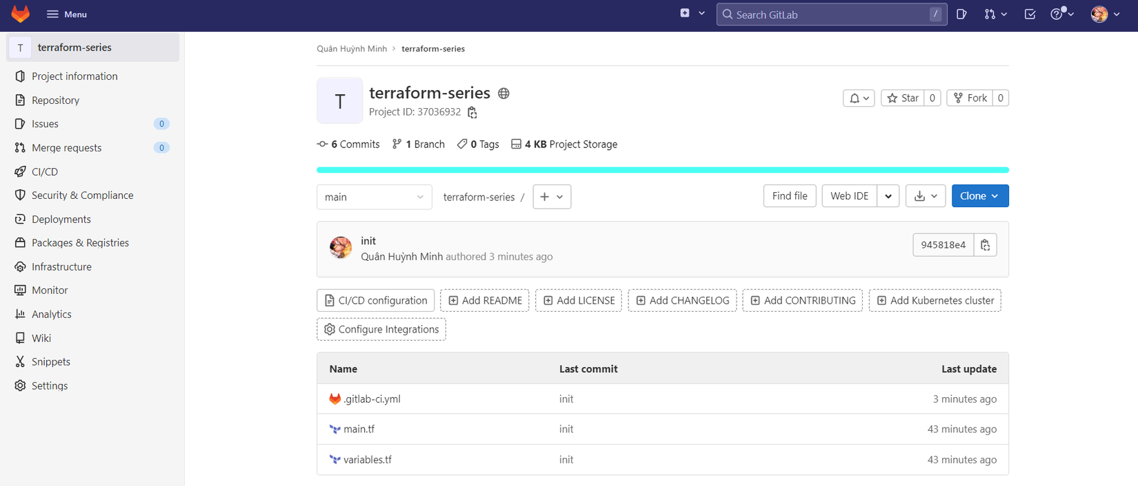
Task: Copy commit SHA 945818e4
Action: click(985, 245)
